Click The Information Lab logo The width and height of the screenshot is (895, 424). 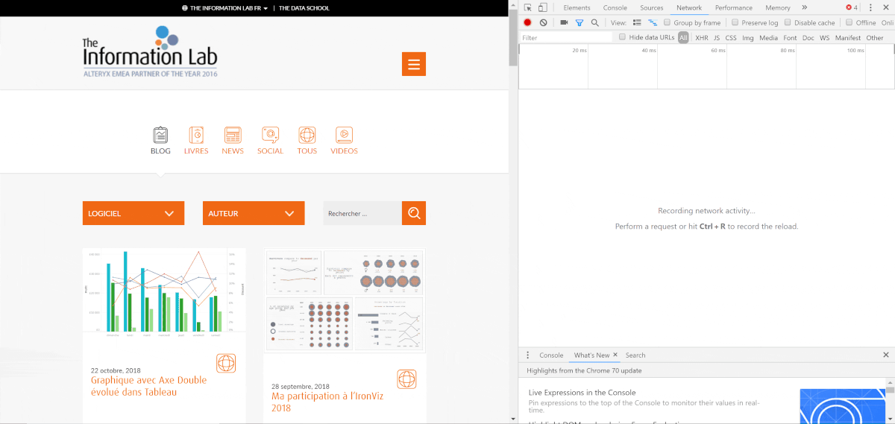(x=150, y=51)
